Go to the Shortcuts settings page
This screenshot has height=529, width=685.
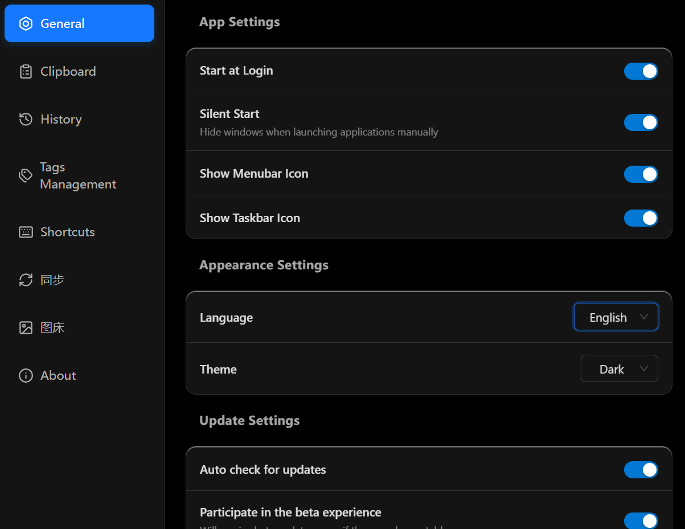coord(67,232)
